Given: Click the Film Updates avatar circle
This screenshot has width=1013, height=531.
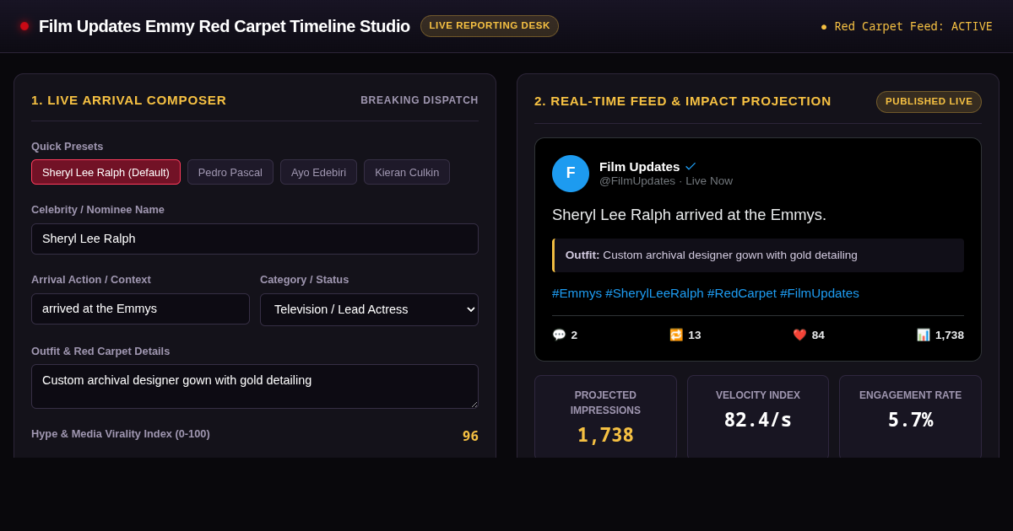Looking at the screenshot, I should tap(571, 174).
